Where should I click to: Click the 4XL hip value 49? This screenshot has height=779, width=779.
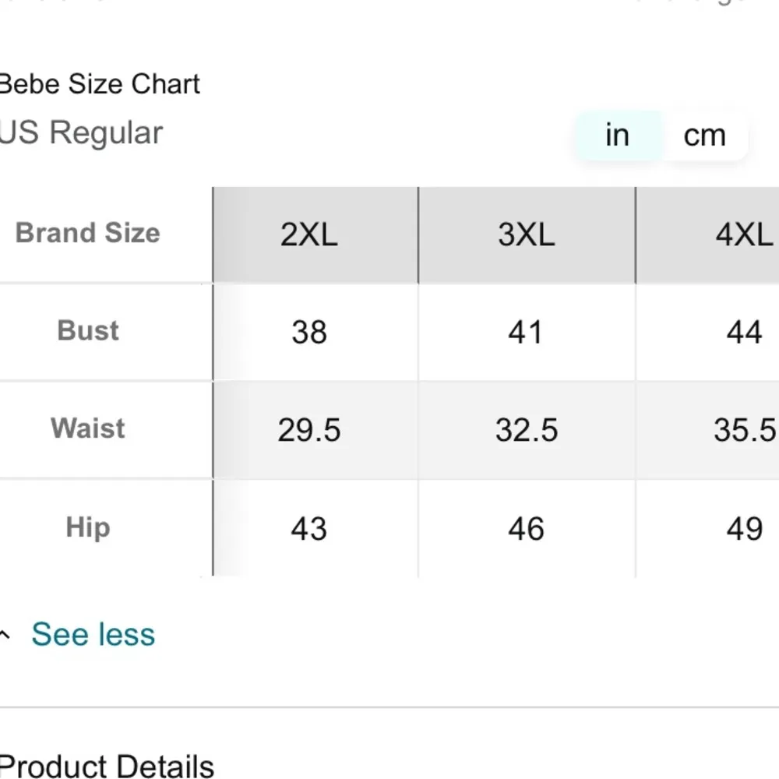pos(743,529)
